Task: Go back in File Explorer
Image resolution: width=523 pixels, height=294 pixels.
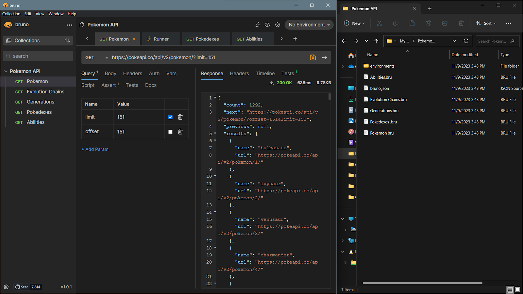Action: click(344, 41)
